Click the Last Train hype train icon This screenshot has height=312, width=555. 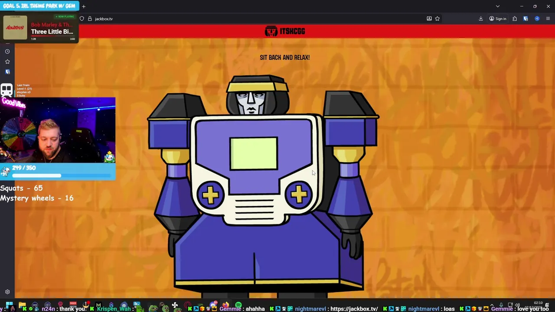coord(7,90)
